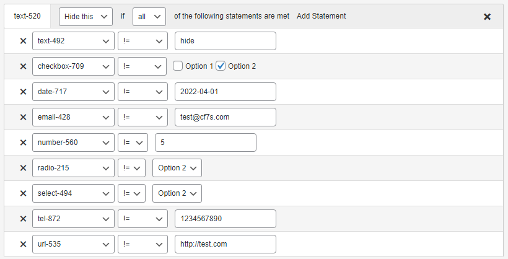Open the radio-215 Option 2 value dropdown

177,168
